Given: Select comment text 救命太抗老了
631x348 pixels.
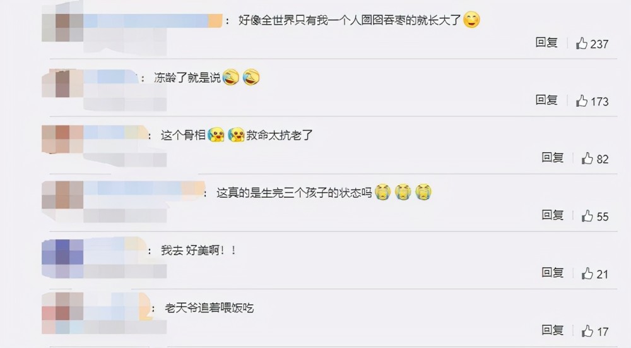Looking at the screenshot, I should (x=280, y=135).
